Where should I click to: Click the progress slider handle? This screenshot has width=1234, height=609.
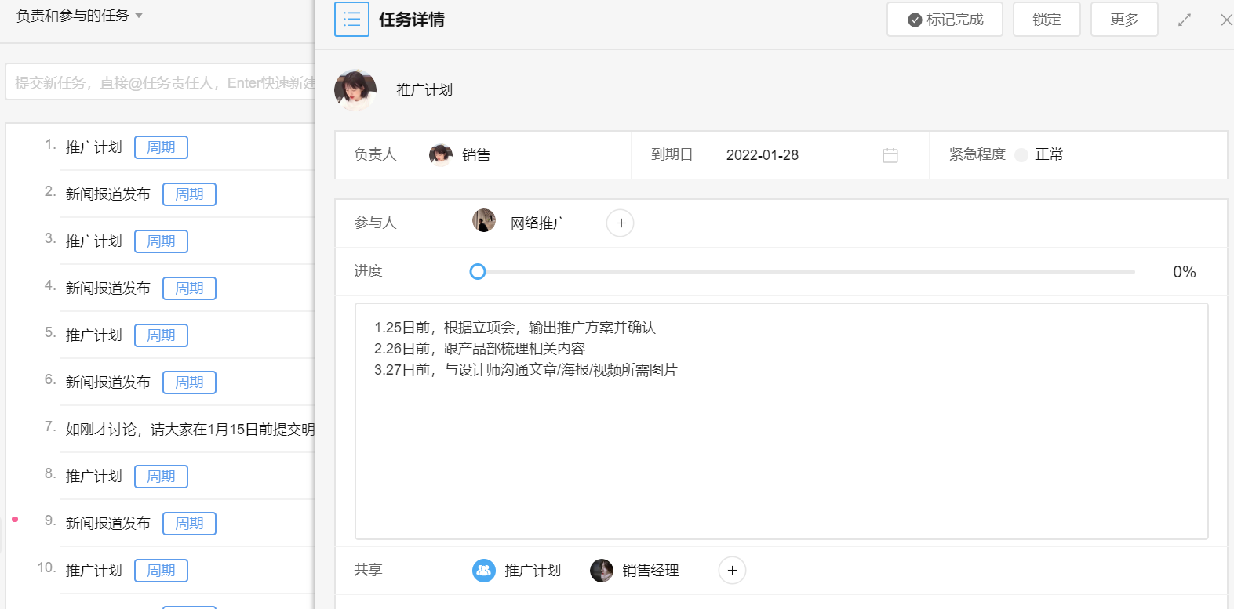pyautogui.click(x=478, y=272)
